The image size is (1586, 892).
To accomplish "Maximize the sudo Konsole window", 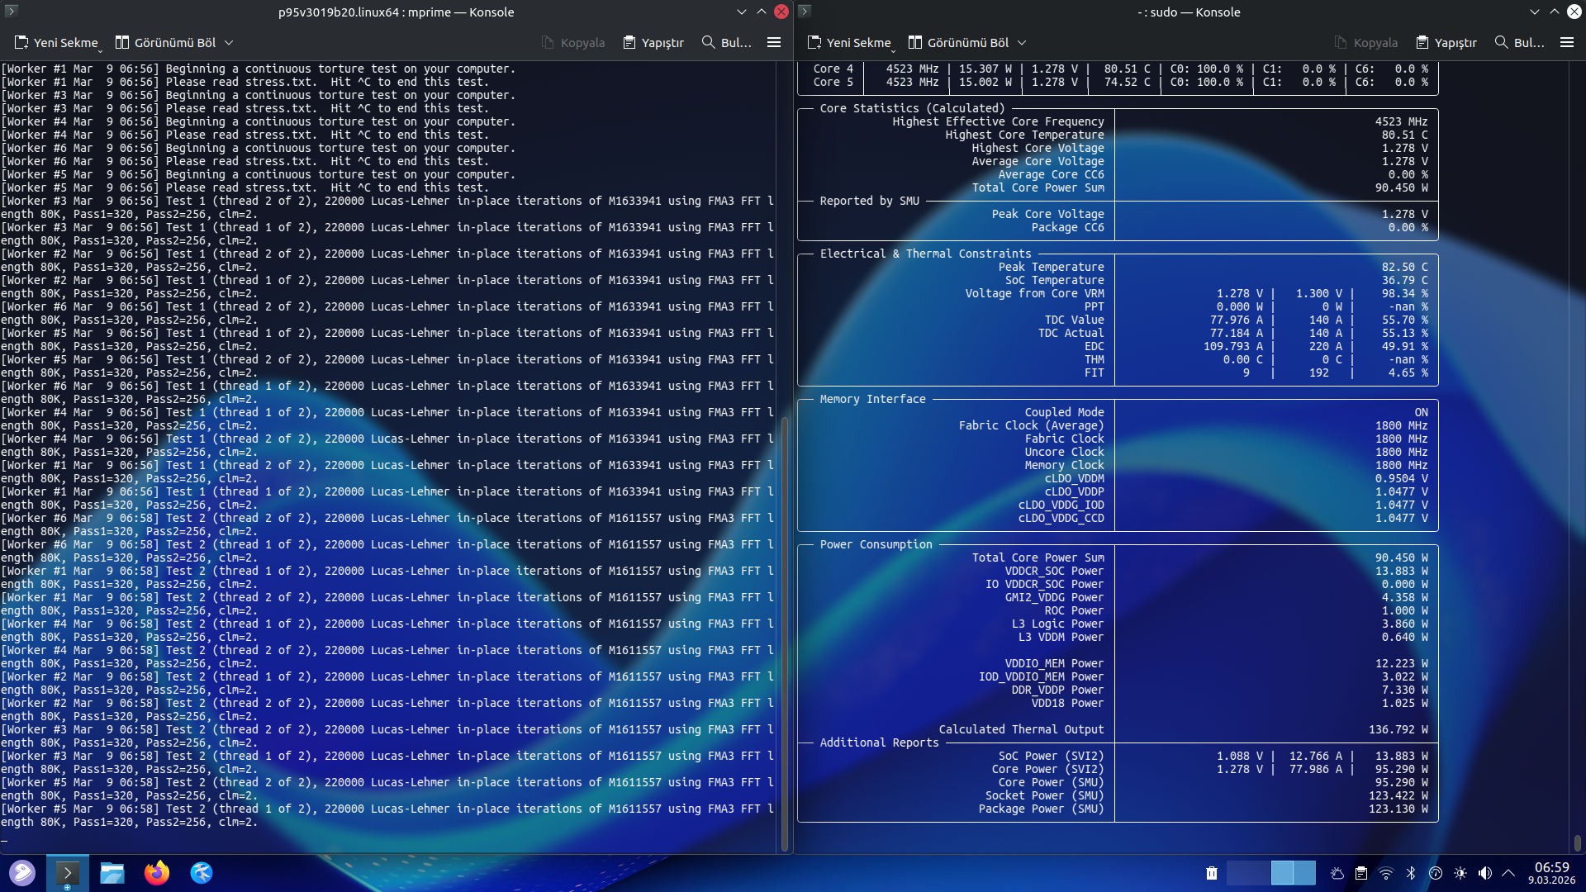I will point(1554,12).
